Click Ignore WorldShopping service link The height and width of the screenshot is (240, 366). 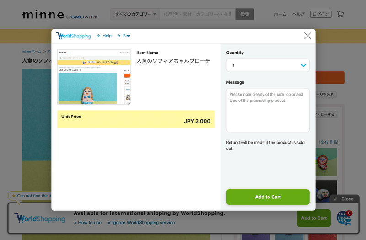point(141,223)
